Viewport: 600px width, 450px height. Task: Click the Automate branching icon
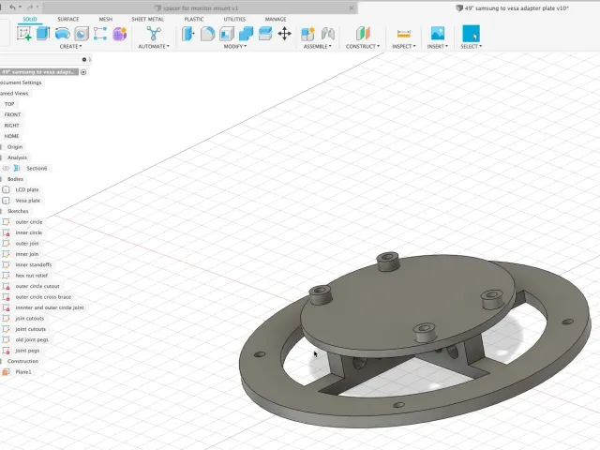tap(154, 34)
